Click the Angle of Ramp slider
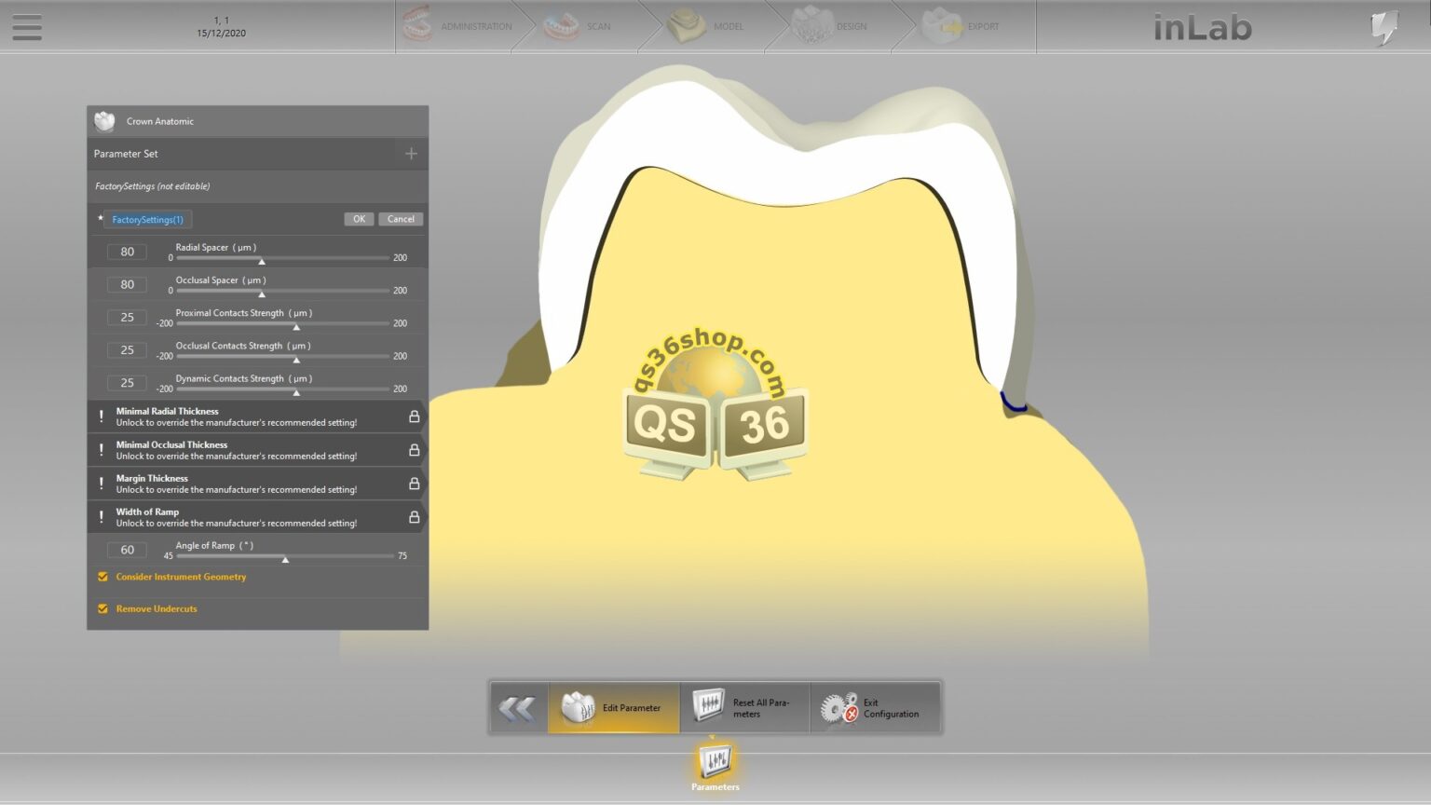Screen dimensions: 1431x805 click(x=285, y=556)
